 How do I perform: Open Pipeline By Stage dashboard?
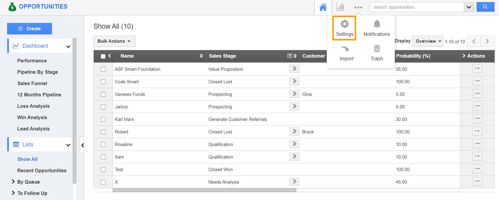[38, 72]
